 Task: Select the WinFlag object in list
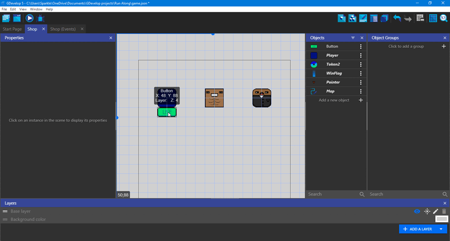[x=334, y=73]
